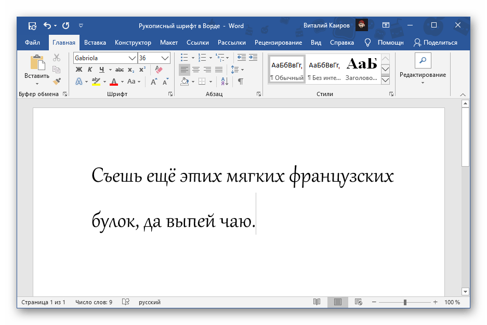Open the Редактирование search icon
The image size is (487, 325).
click(x=423, y=61)
